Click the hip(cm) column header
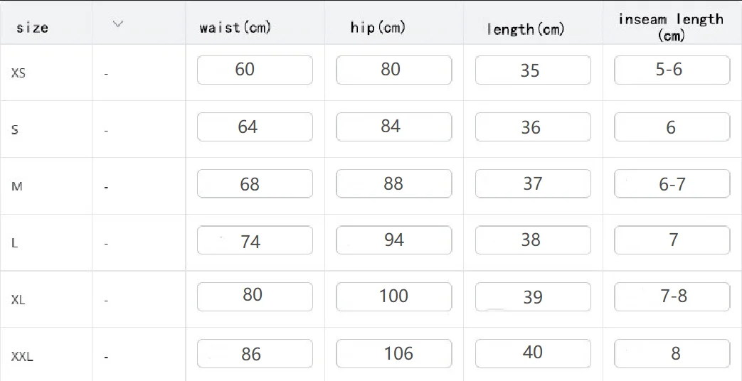 pyautogui.click(x=377, y=28)
